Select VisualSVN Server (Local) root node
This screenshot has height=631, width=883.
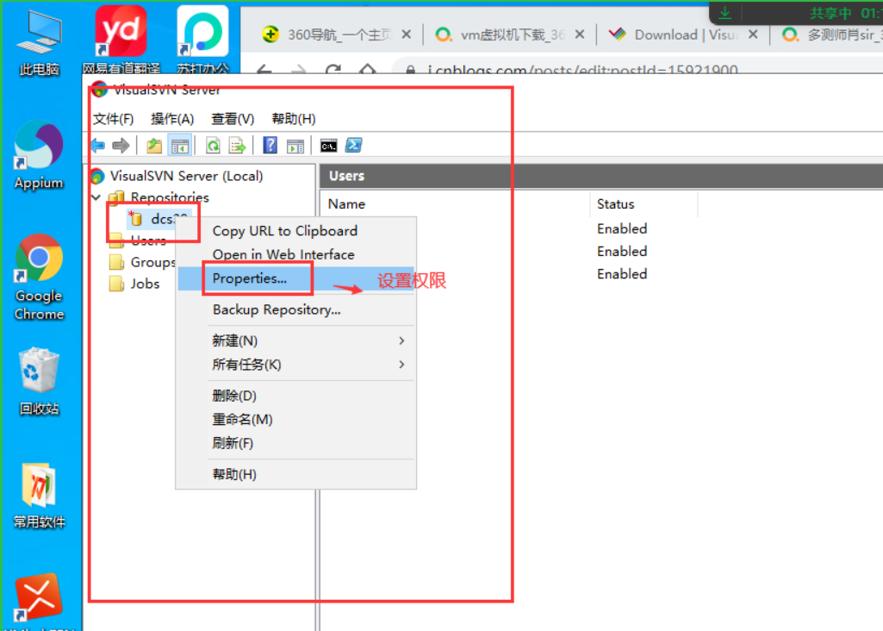186,176
